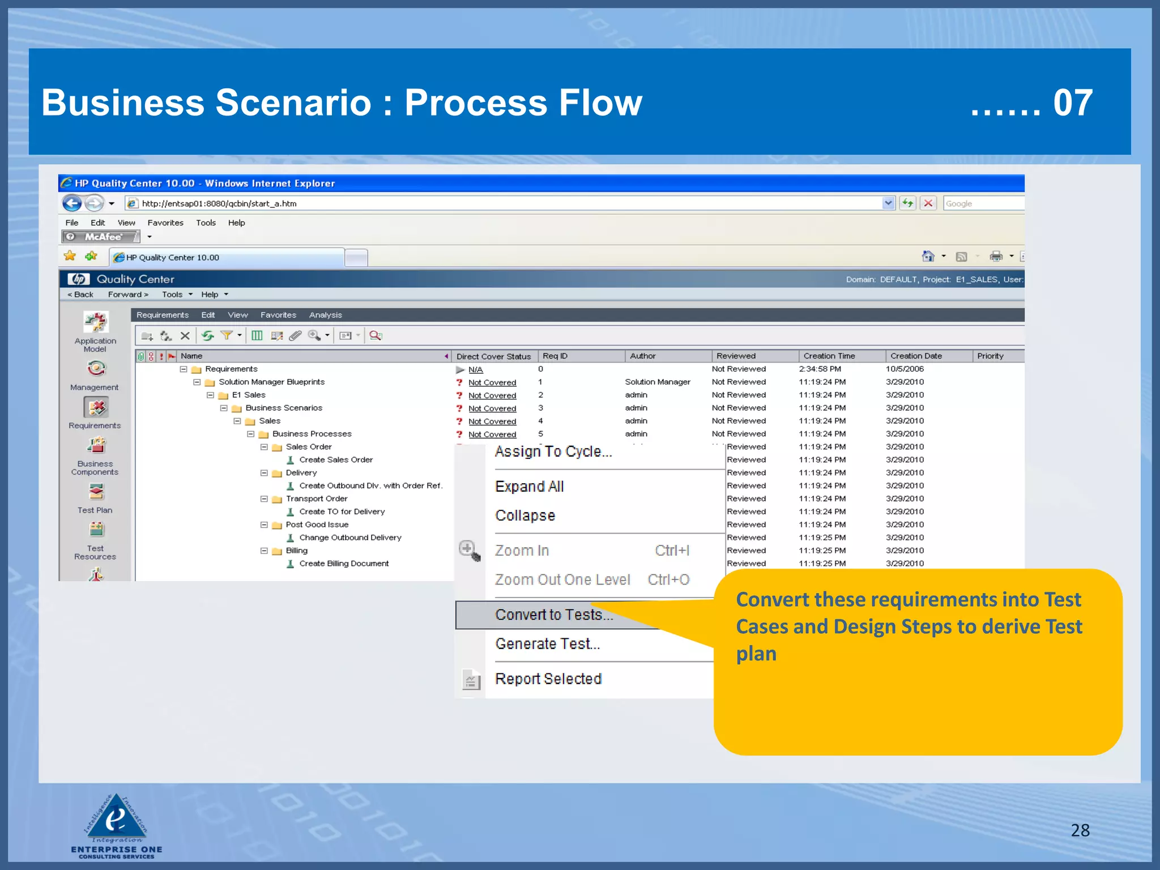Viewport: 1160px width, 870px height.
Task: Click the Delete X toolbar icon
Action: [185, 336]
